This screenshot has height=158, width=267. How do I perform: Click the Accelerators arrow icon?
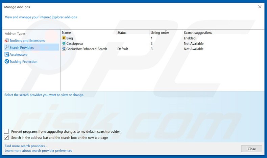coord(7,54)
